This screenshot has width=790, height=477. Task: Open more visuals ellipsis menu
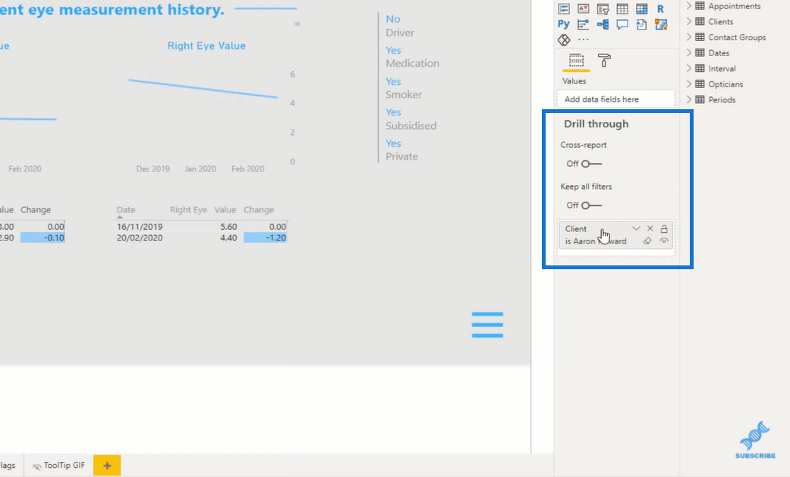coord(584,39)
